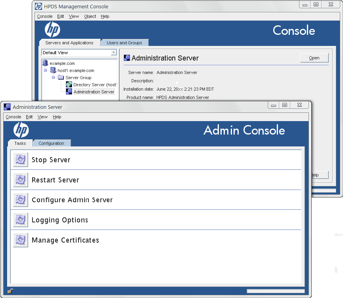
Task: Open Object menu in HPDS Management Console
Action: coord(90,16)
